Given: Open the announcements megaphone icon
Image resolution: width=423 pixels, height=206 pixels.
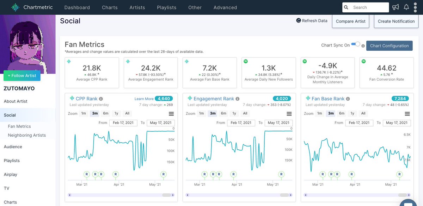Looking at the screenshot, I should pos(396,7).
